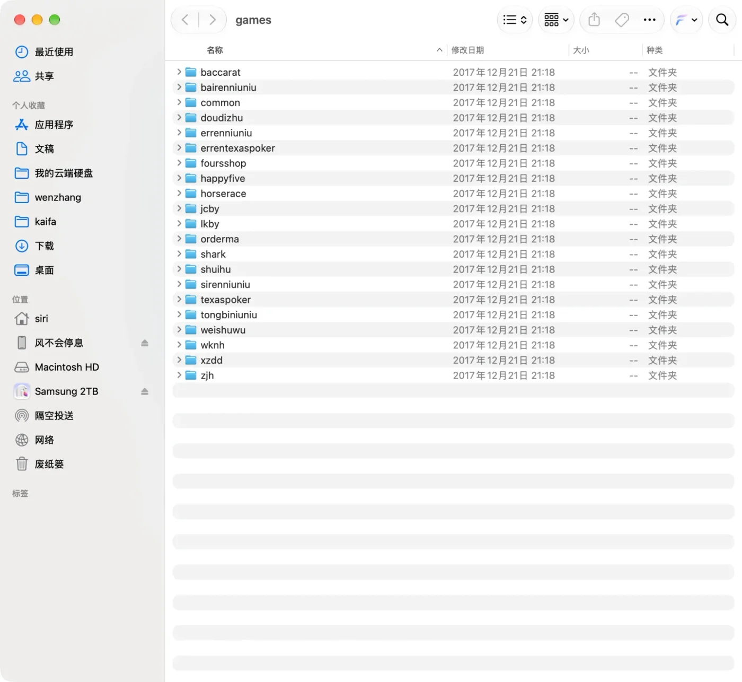
Task: Eject the 风不会停息 device
Action: coord(145,343)
